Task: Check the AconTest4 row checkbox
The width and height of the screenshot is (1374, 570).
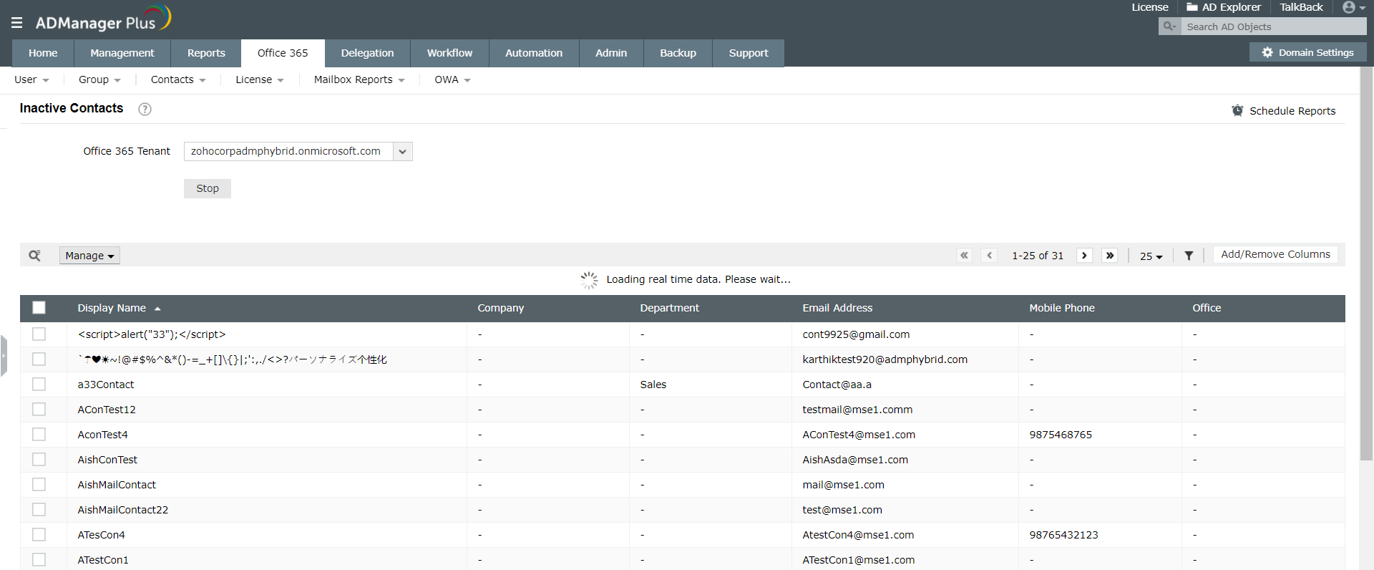Action: 39,435
